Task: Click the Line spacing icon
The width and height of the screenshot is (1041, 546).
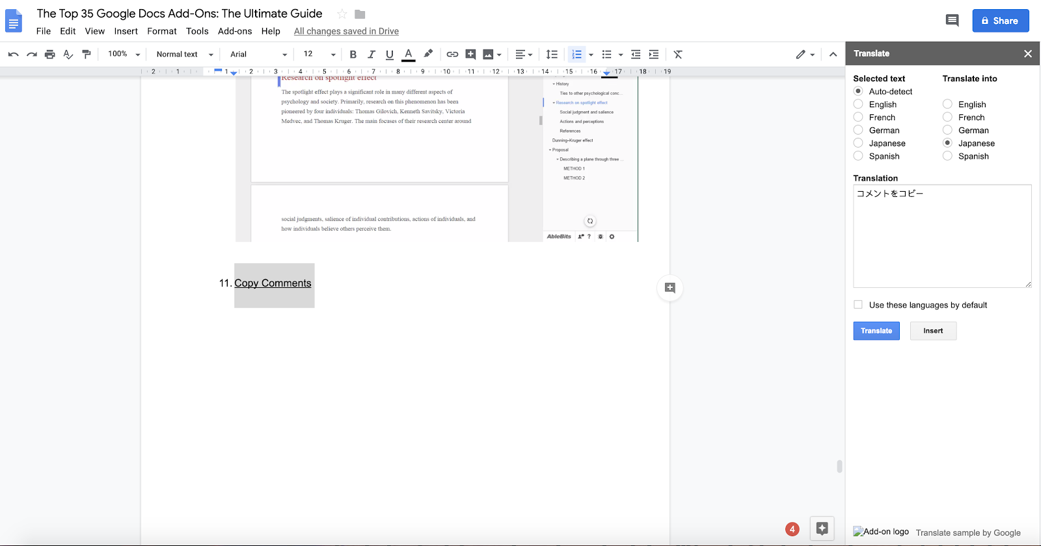Action: point(552,55)
